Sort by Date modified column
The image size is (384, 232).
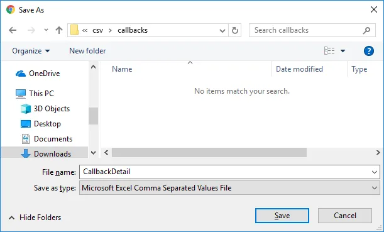pyautogui.click(x=299, y=69)
